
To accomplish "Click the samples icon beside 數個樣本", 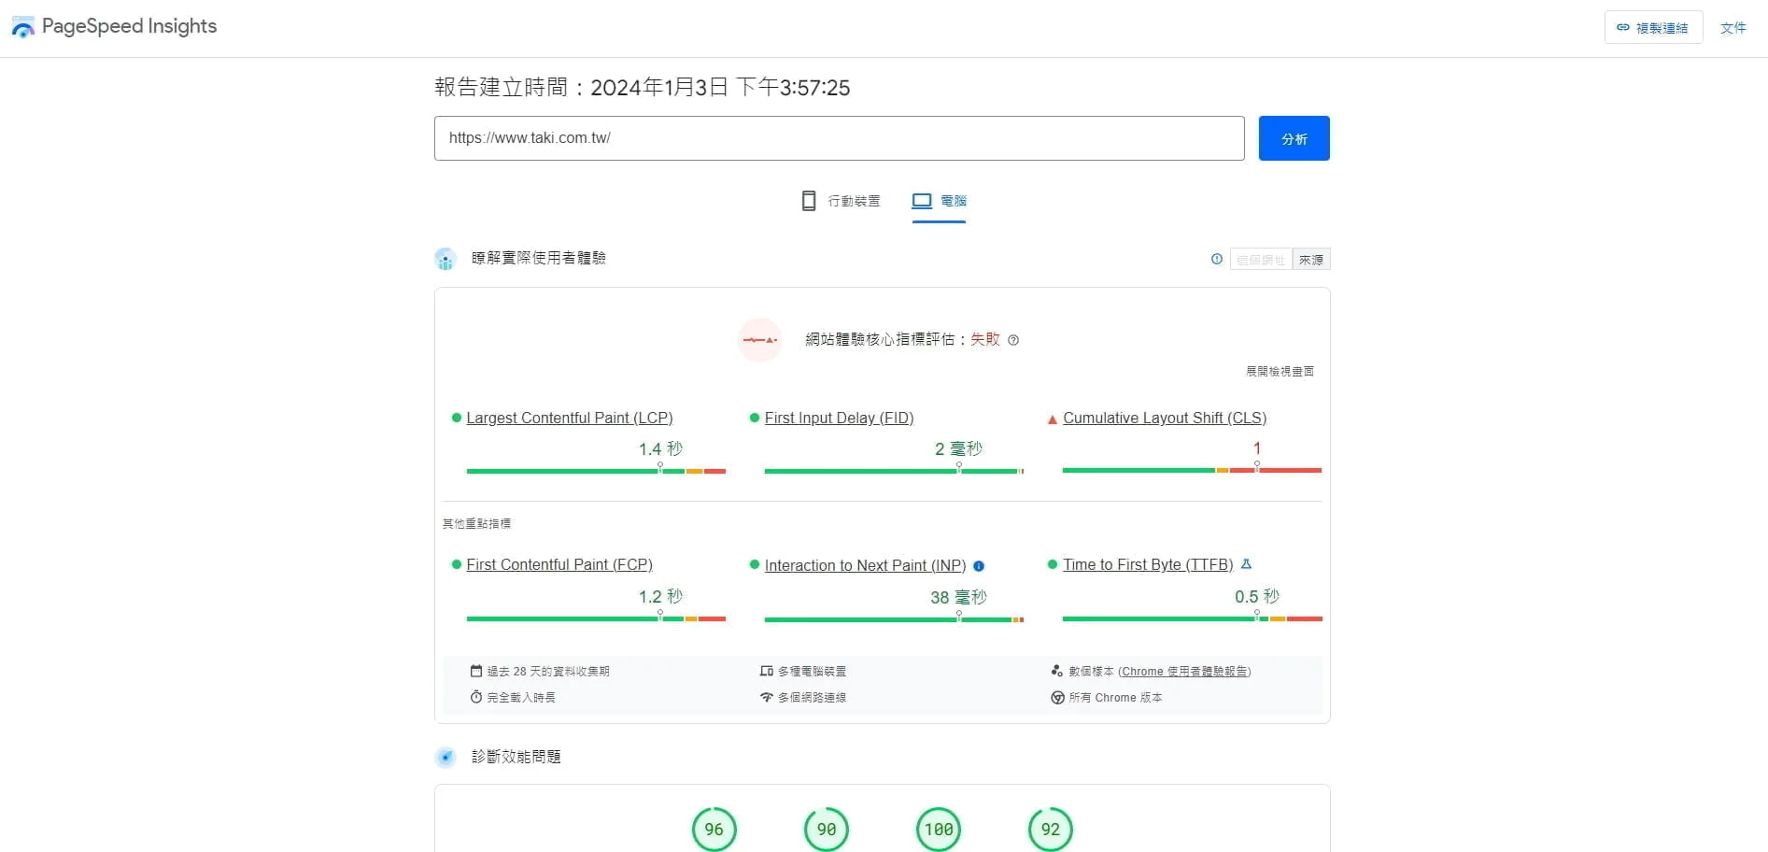I will [1057, 671].
